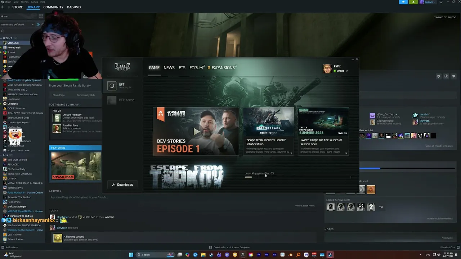The image size is (461, 259).
Task: Select The Sinking City 2 in library
Action: [17, 90]
